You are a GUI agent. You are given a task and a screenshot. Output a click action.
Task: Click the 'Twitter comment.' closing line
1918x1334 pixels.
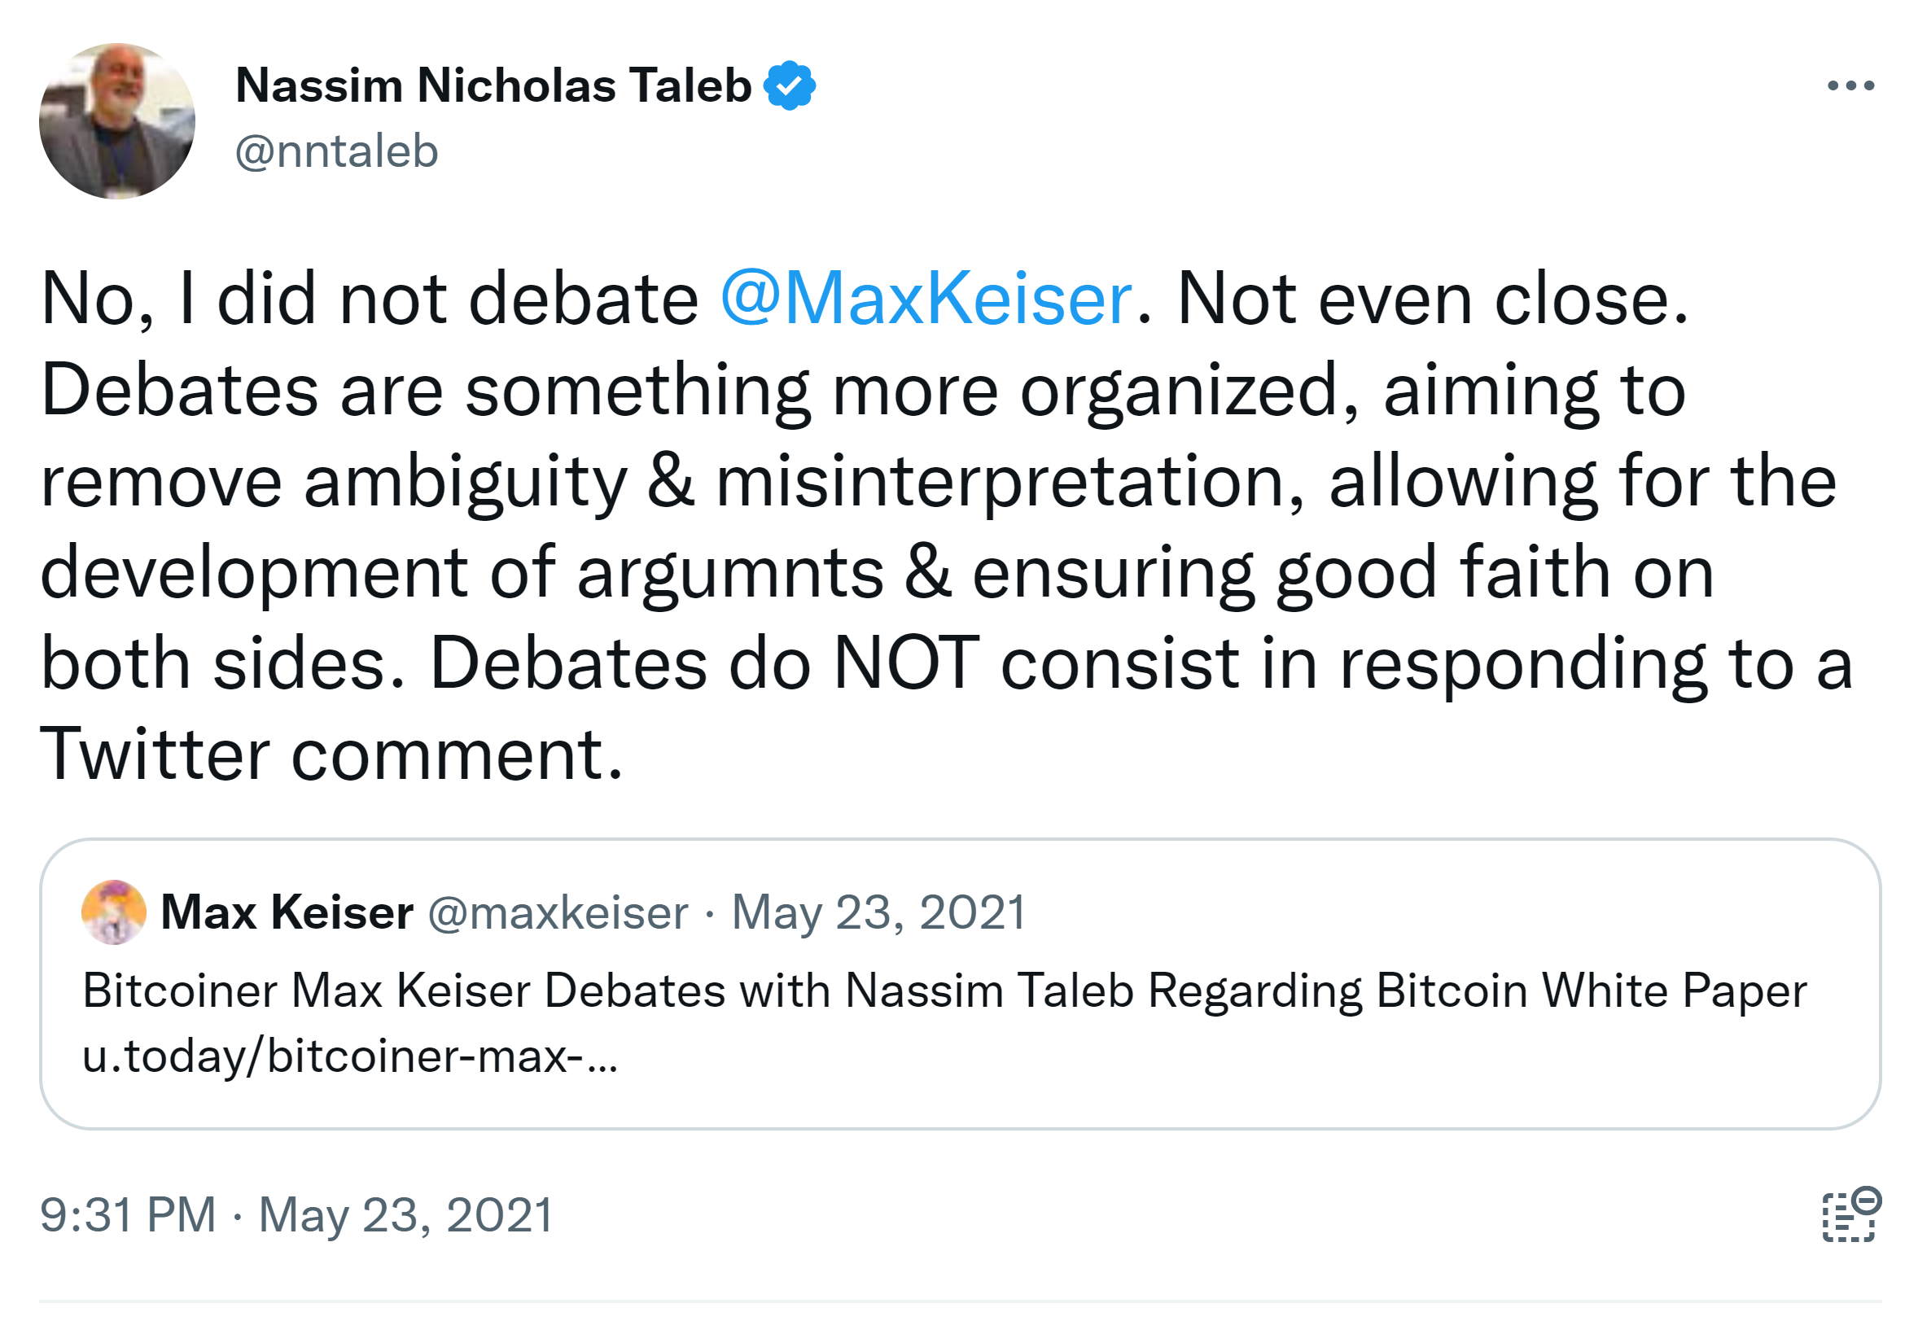[x=331, y=754]
